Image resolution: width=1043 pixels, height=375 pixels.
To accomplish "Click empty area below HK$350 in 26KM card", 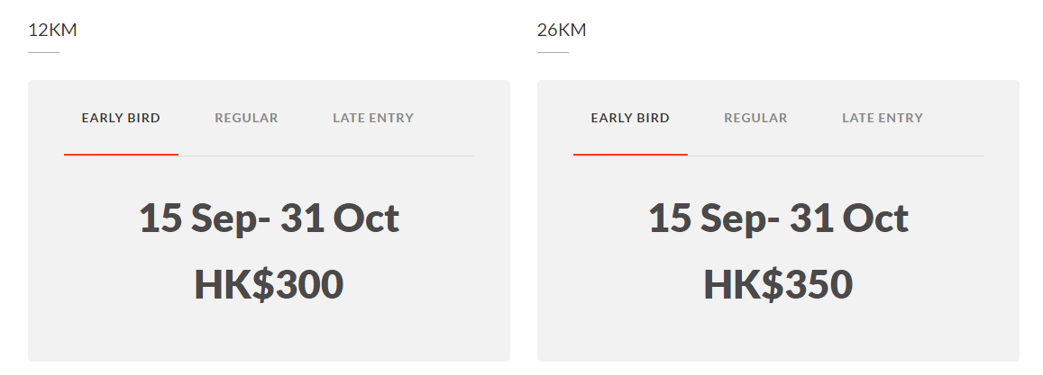I will click(x=778, y=335).
